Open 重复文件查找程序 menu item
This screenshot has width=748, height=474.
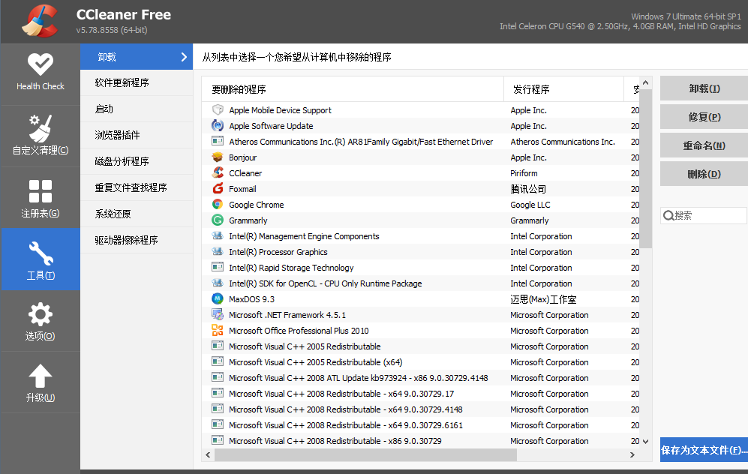[131, 187]
